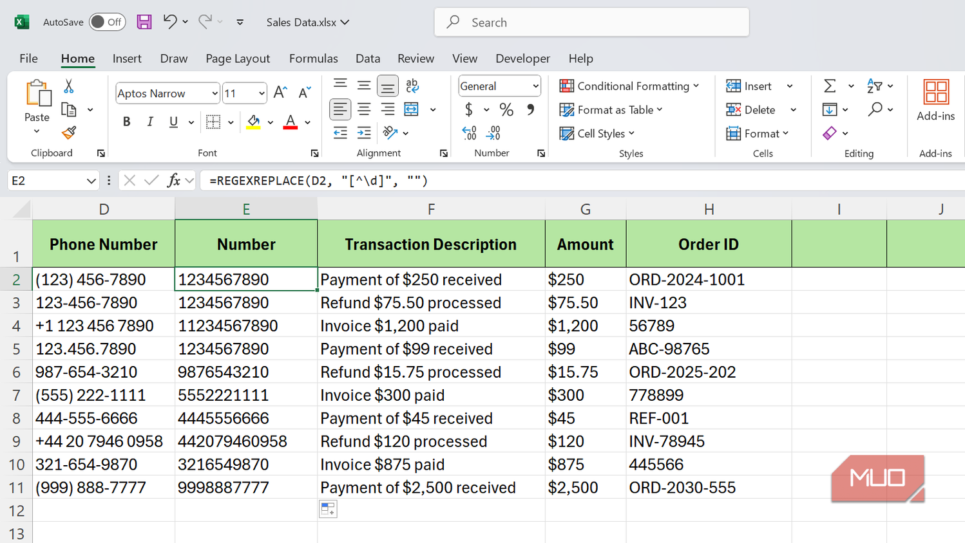
Task: Click the Insert Function fx icon
Action: point(173,181)
